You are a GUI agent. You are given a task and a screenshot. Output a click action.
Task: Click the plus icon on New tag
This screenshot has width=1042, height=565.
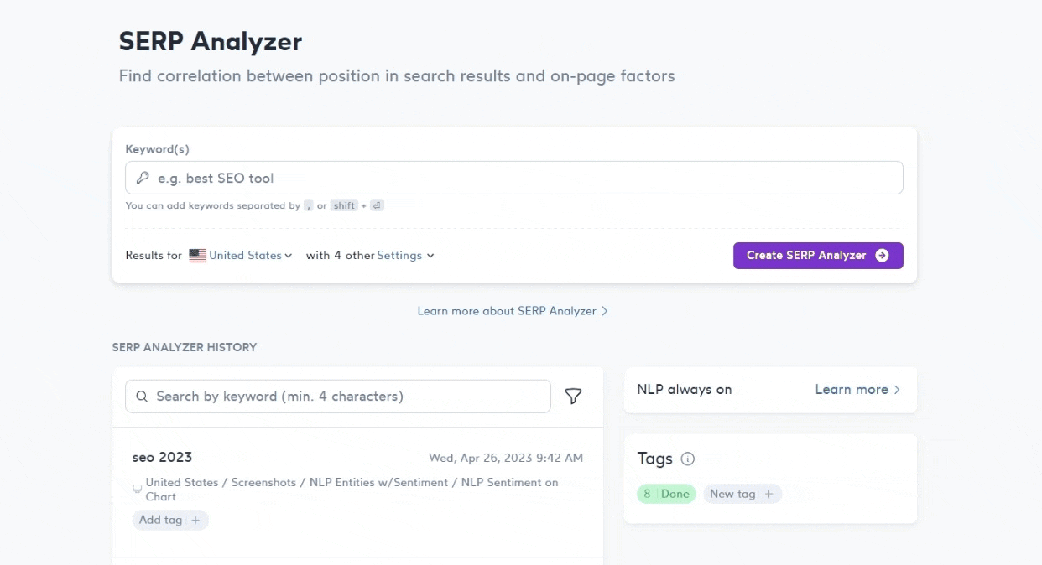768,494
